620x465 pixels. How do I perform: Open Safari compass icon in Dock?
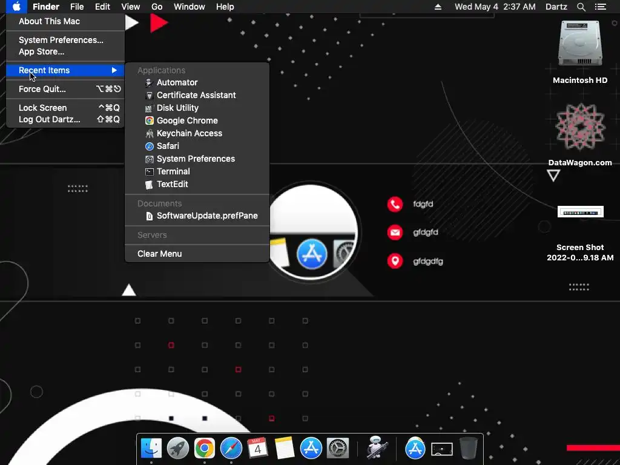(x=231, y=449)
